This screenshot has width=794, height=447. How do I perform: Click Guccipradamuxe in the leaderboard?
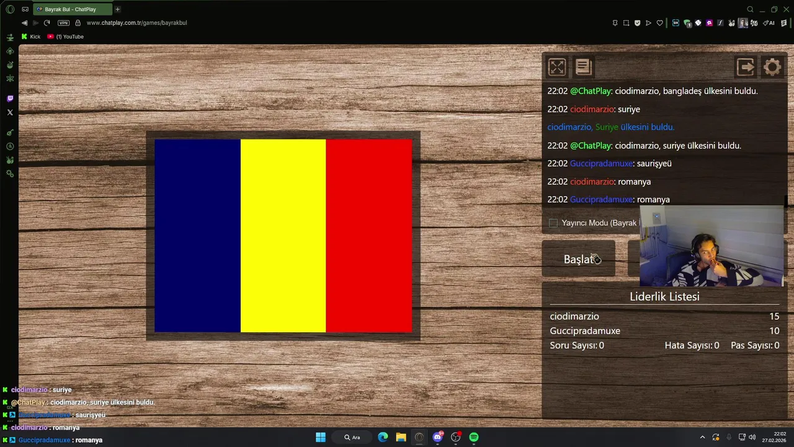point(585,331)
